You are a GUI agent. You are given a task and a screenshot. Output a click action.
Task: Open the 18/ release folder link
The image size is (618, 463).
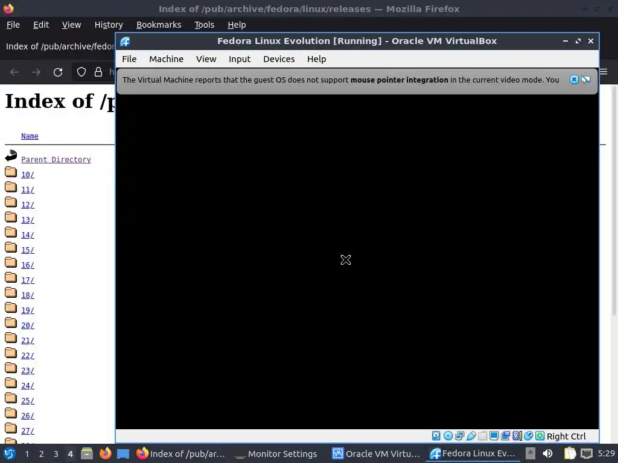tap(28, 295)
